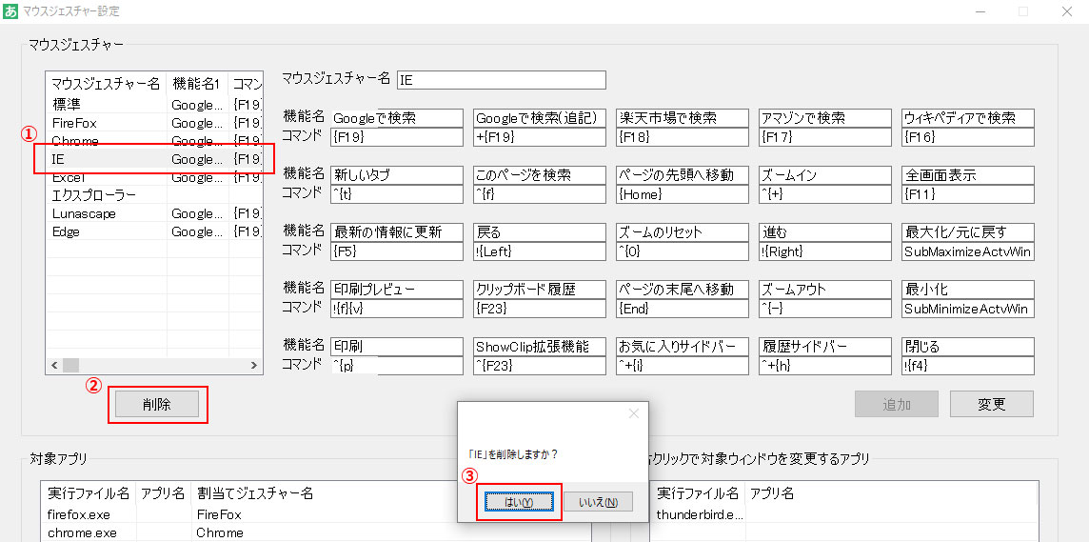
Task: Select the Chrome gesture row
Action: coord(154,140)
